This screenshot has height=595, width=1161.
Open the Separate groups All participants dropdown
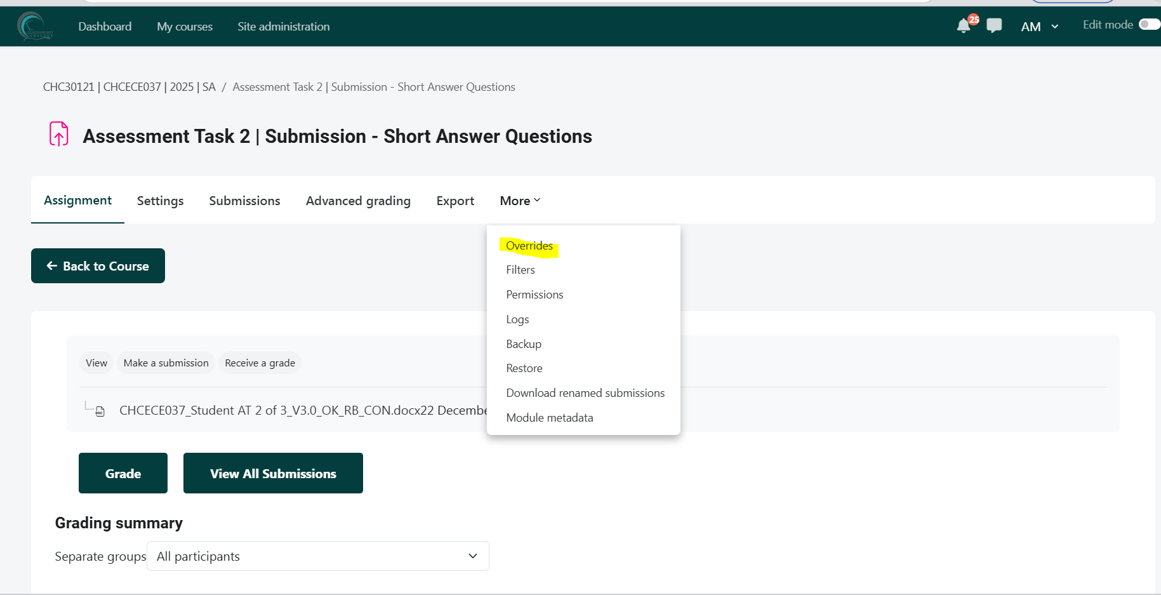tap(317, 556)
